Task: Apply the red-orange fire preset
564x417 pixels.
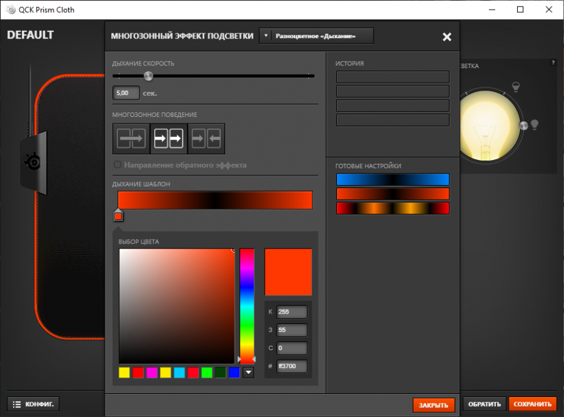Action: pos(393,208)
